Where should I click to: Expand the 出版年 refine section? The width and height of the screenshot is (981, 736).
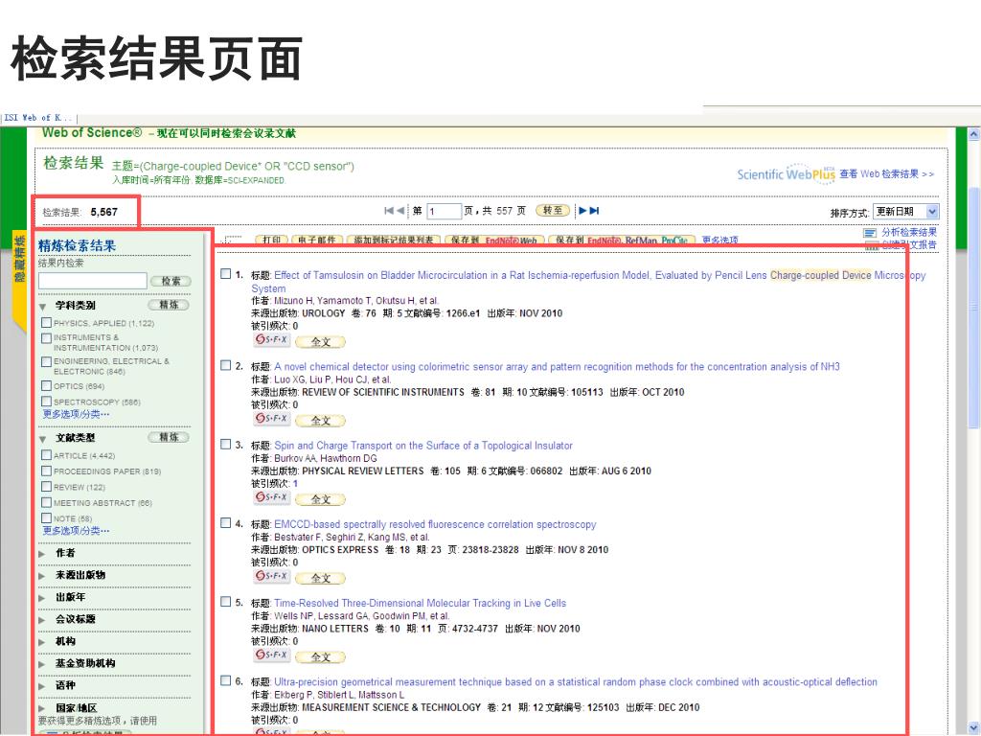[42, 598]
